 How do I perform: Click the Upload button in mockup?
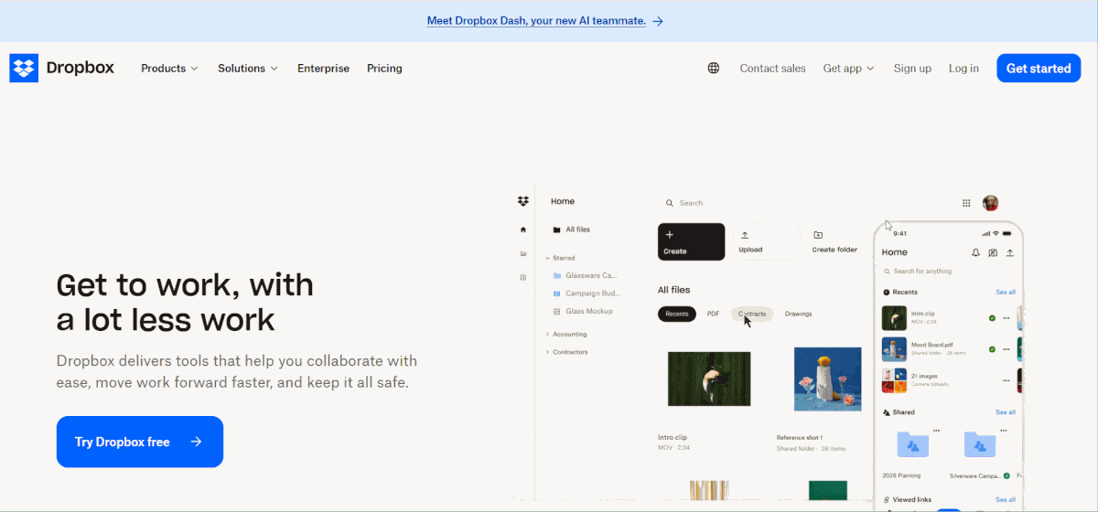(766, 241)
